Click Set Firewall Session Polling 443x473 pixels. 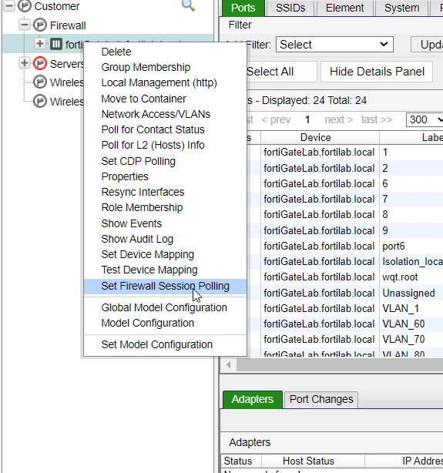click(165, 286)
